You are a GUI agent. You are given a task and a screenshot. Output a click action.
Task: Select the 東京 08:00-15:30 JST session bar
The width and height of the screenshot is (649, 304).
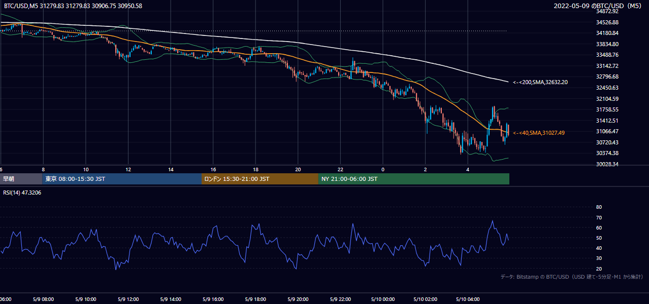(122, 179)
